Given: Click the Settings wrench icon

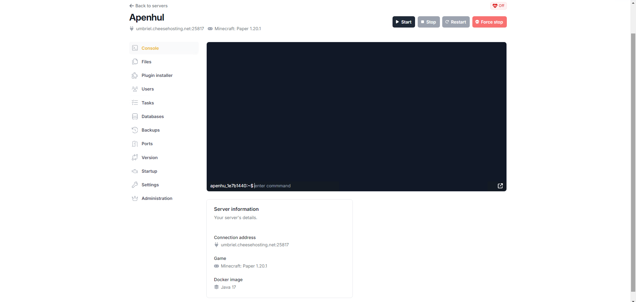Looking at the screenshot, I should click(x=135, y=185).
